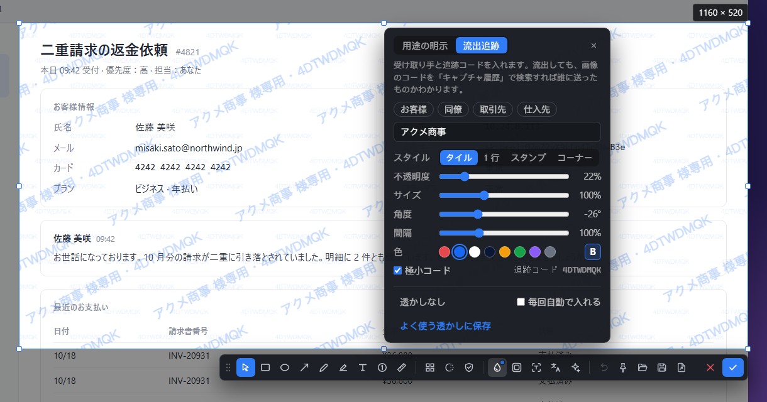This screenshot has width=767, height=402.
Task: Click the shield redaction tool
Action: (x=469, y=367)
